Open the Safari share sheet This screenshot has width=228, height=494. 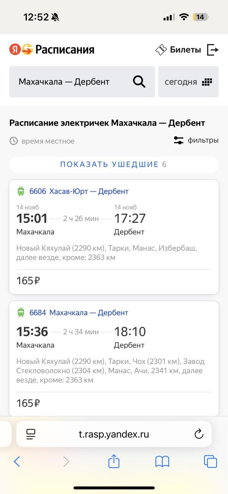pyautogui.click(x=114, y=461)
